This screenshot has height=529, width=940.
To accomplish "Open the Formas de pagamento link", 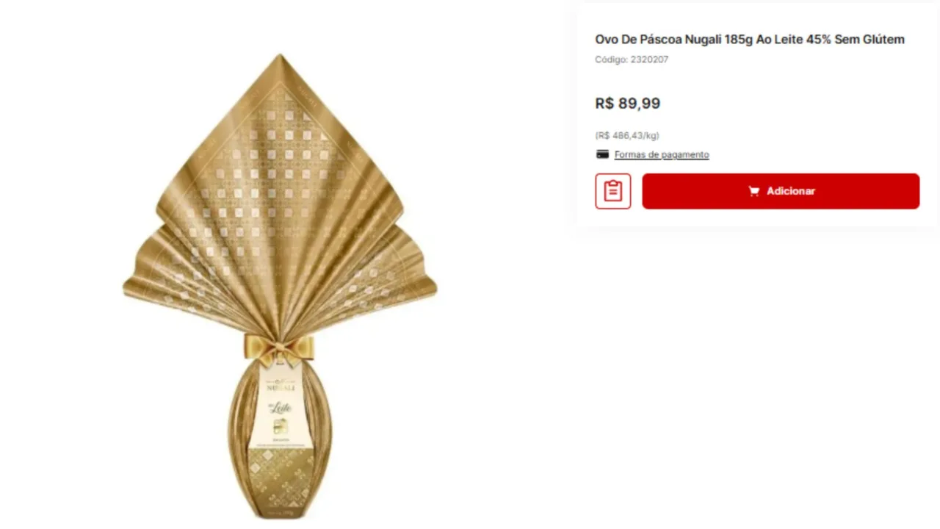I will pyautogui.click(x=662, y=155).
